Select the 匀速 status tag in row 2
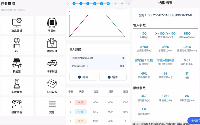This screenshot has width=200, height=125. click(80, 112)
